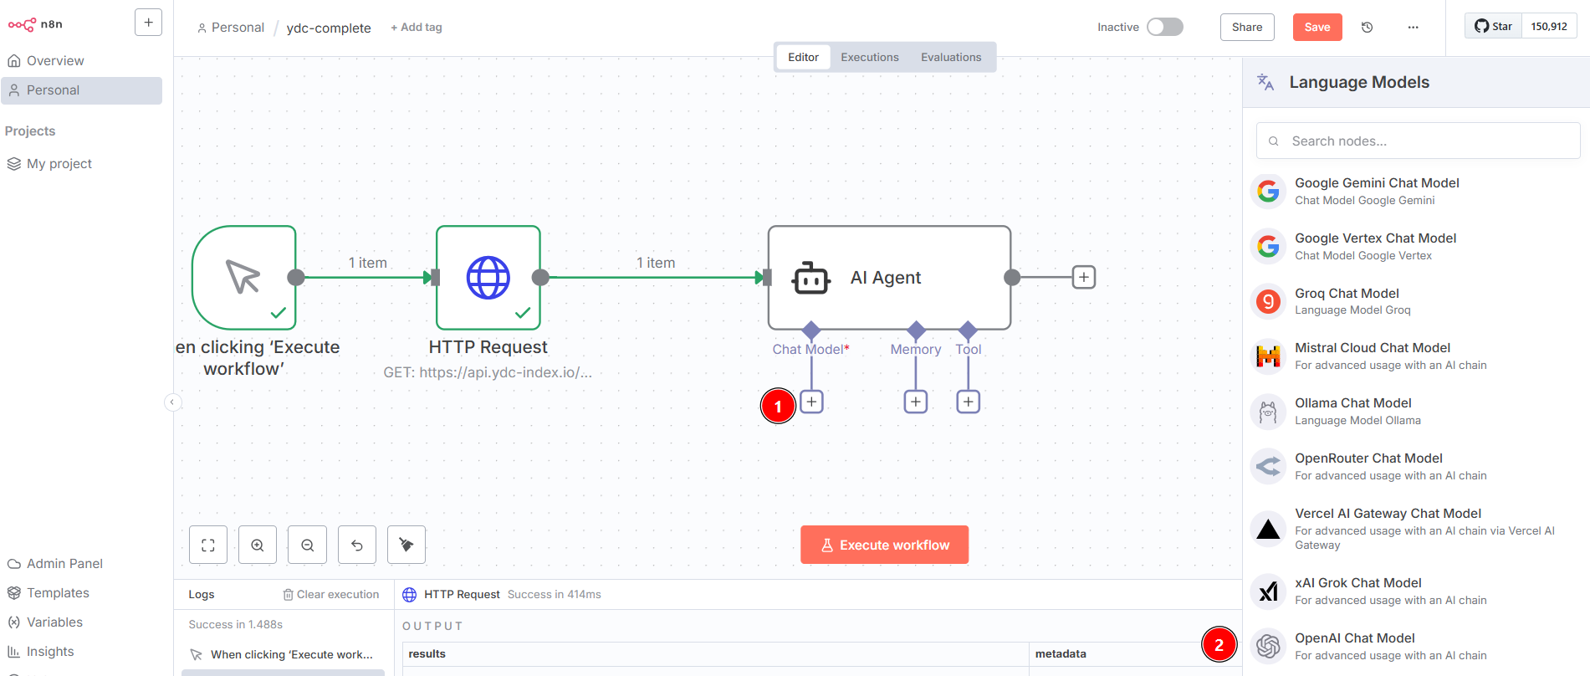Click the '1 item' label before AI Agent

(x=656, y=263)
